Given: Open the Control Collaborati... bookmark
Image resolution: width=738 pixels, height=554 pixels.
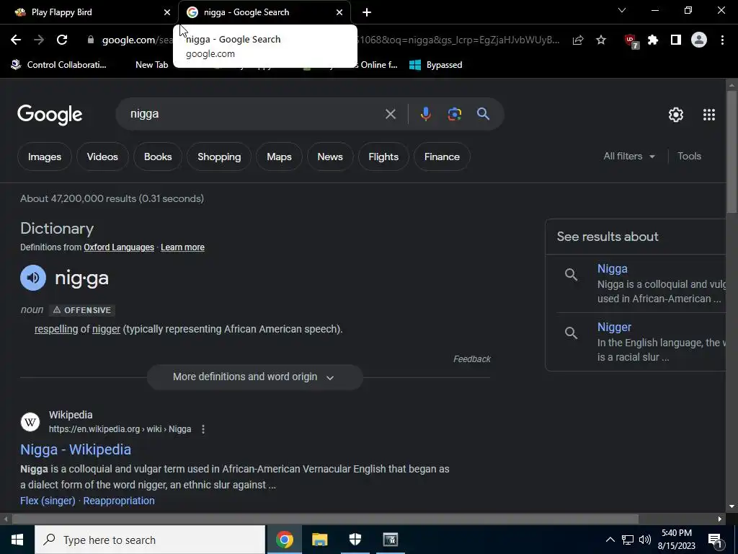Looking at the screenshot, I should coord(59,65).
